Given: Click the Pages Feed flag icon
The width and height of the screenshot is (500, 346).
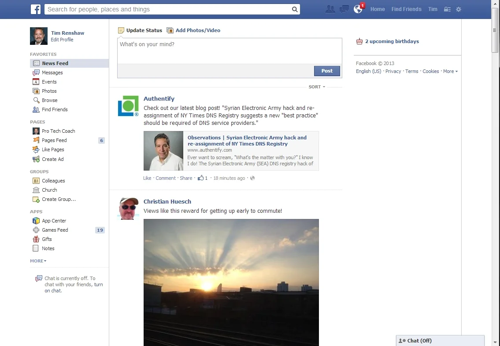Looking at the screenshot, I should (36, 140).
